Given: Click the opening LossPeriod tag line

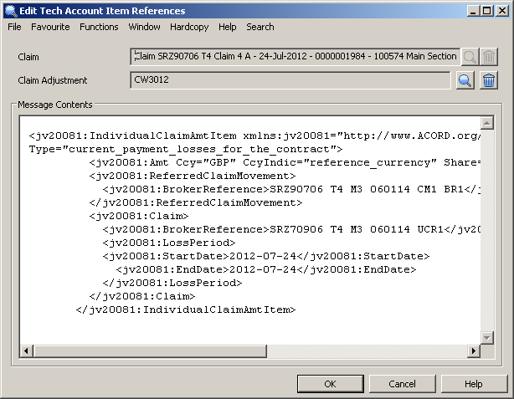Looking at the screenshot, I should (x=169, y=243).
